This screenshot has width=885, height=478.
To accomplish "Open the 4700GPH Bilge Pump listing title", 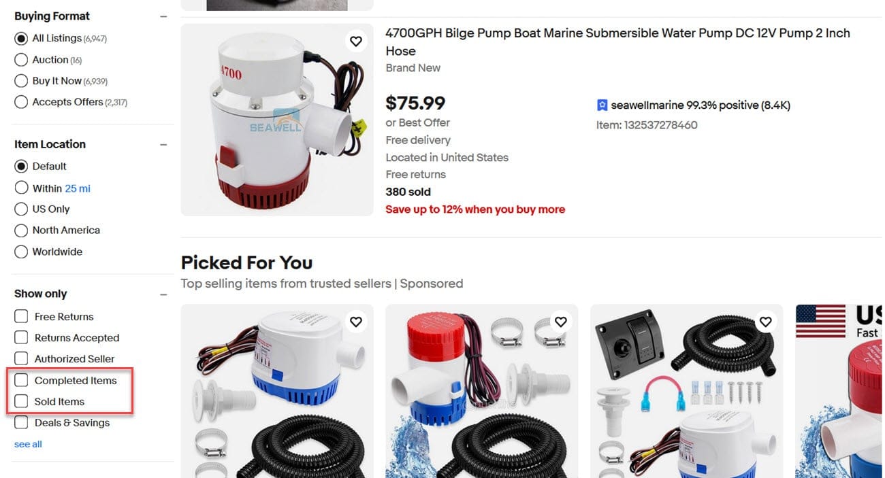I will click(617, 41).
